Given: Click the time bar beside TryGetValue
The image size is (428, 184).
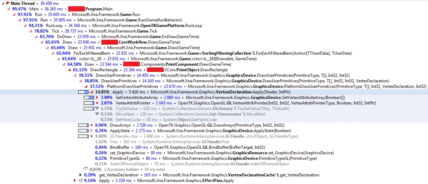Looking at the screenshot, I should point(89,109).
